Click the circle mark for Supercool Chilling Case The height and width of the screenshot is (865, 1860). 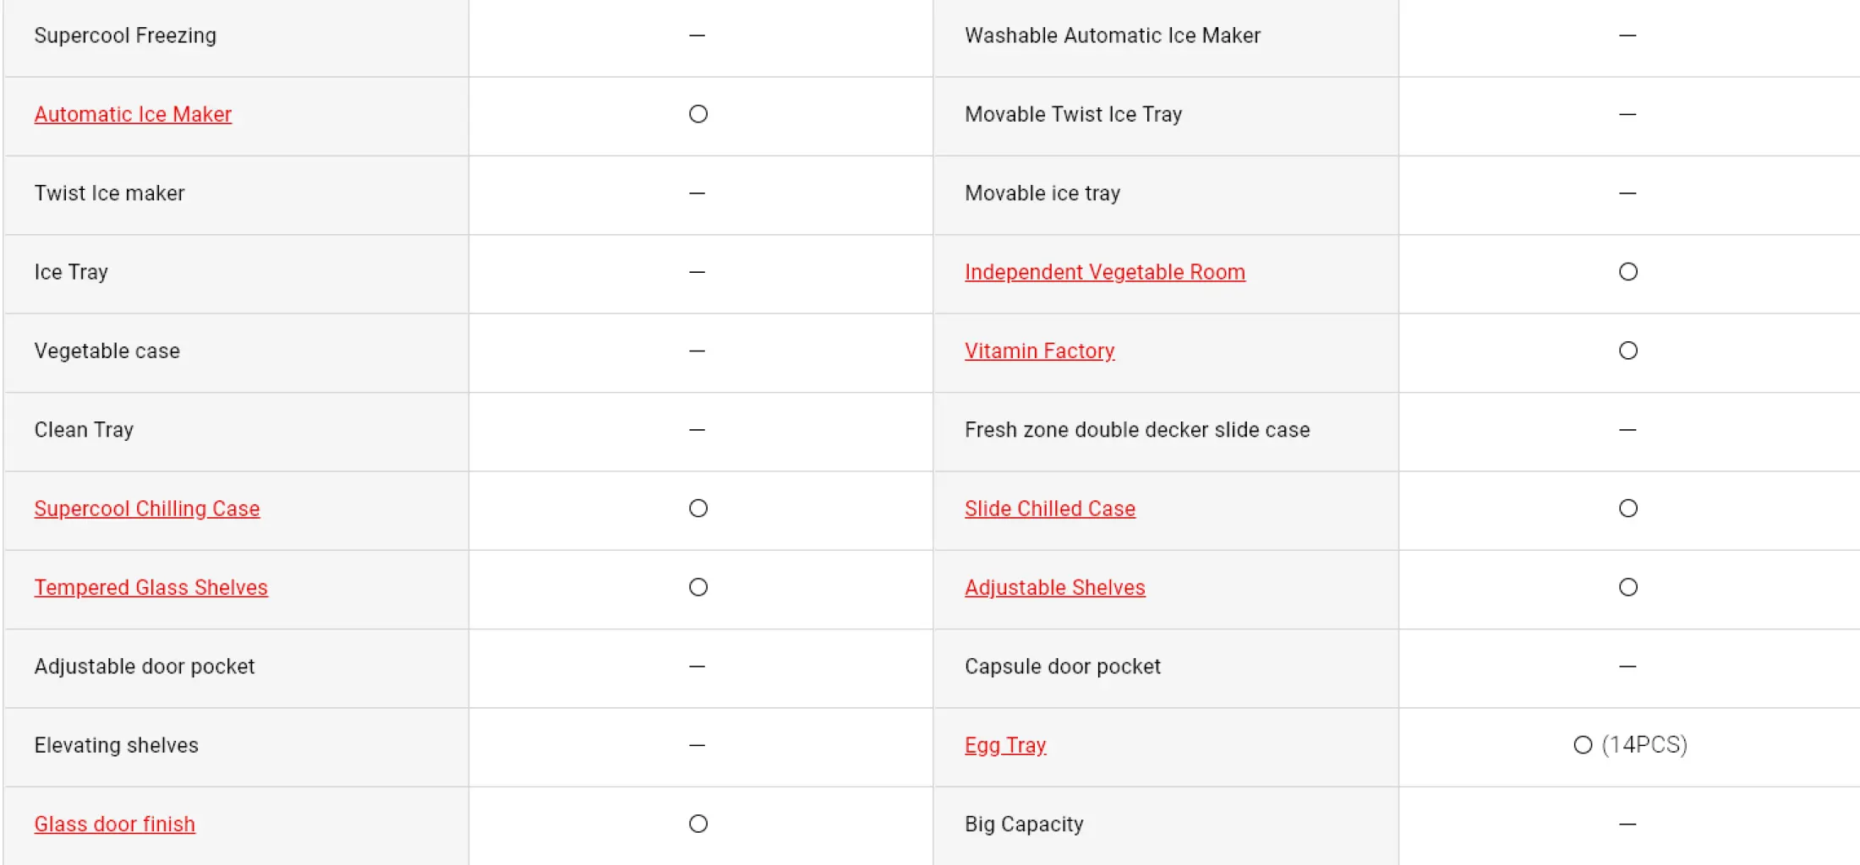point(697,509)
